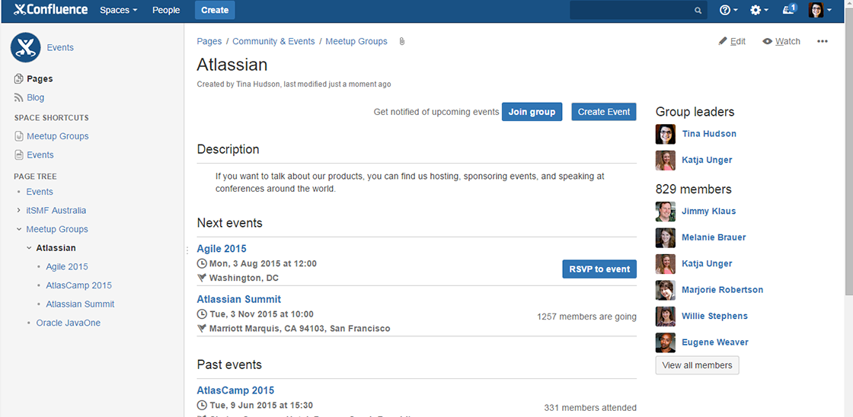Image resolution: width=853 pixels, height=417 pixels.
Task: Click the '331 members attended' text
Action: (x=590, y=408)
